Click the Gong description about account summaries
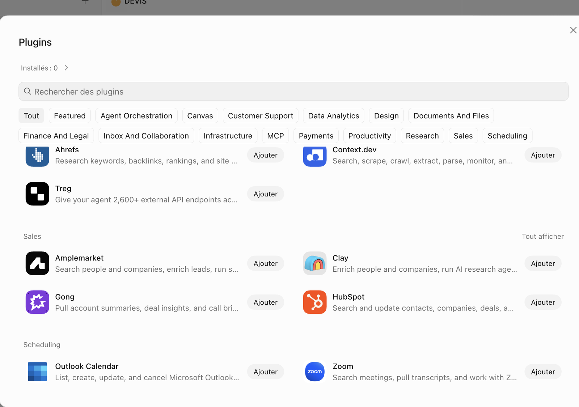Viewport: 579px width, 407px height. pyautogui.click(x=147, y=308)
